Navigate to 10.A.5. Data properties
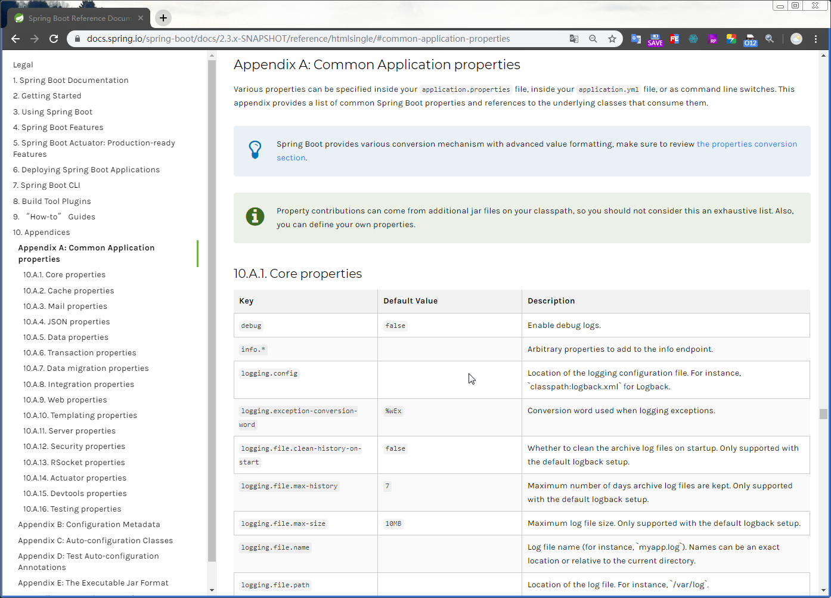This screenshot has height=598, width=831. tap(66, 337)
